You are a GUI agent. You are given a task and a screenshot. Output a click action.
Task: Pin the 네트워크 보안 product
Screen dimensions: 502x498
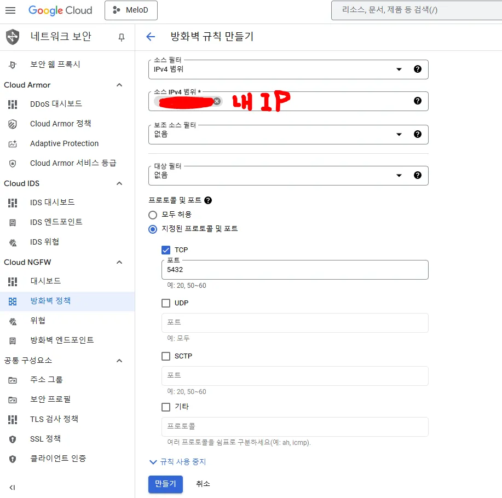tap(122, 37)
